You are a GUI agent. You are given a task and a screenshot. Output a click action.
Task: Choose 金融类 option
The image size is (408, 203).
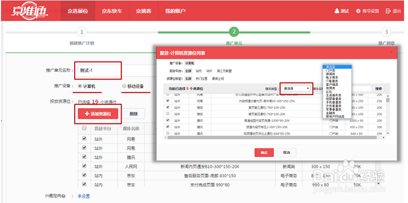point(337,113)
